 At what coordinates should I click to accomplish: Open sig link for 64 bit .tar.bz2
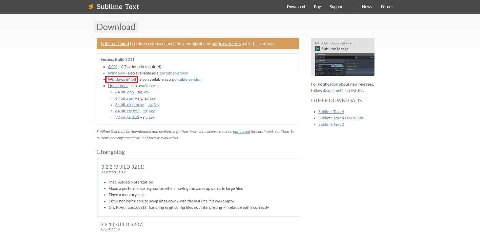[x=145, y=111]
